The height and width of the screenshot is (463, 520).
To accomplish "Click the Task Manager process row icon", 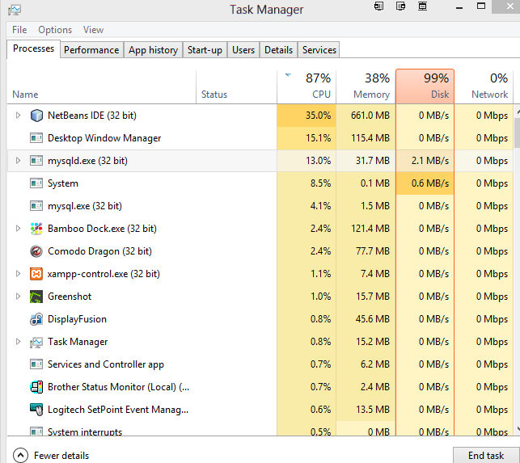I will click(x=36, y=342).
